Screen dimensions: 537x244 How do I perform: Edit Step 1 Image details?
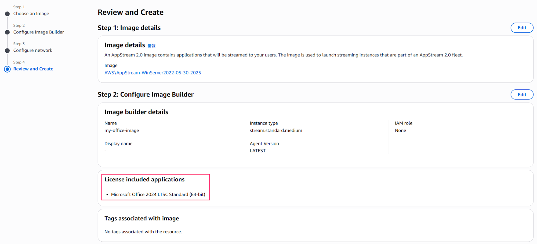[522, 28]
